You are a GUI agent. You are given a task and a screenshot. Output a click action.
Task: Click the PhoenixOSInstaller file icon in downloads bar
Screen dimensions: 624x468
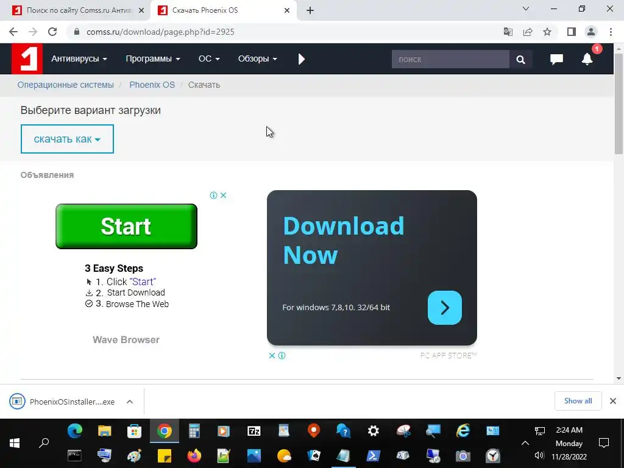click(17, 401)
